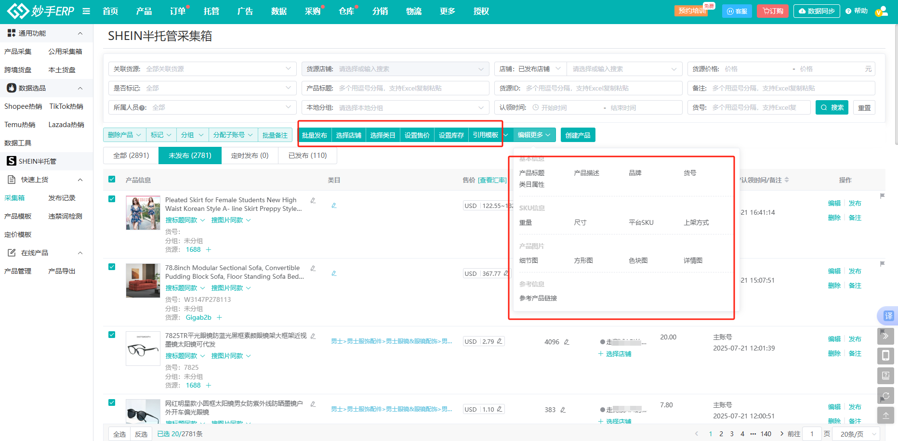Open 订单 top menu
The width and height of the screenshot is (898, 441).
click(178, 11)
